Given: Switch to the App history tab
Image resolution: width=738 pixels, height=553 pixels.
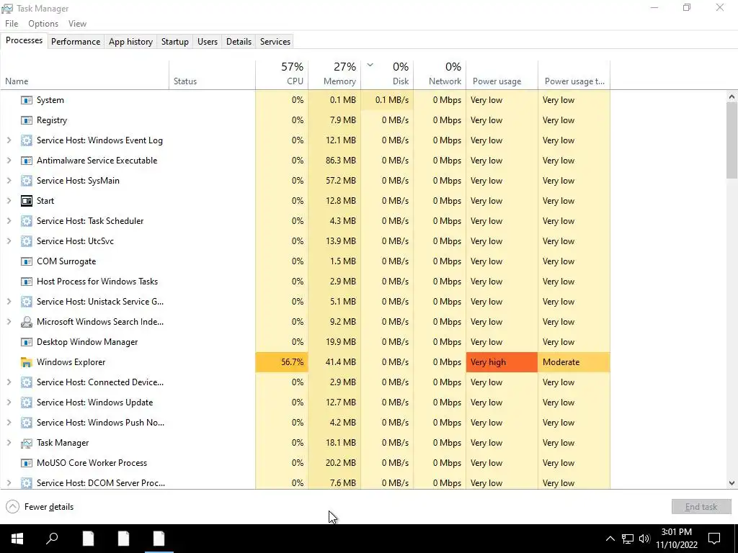Looking at the screenshot, I should [x=131, y=41].
